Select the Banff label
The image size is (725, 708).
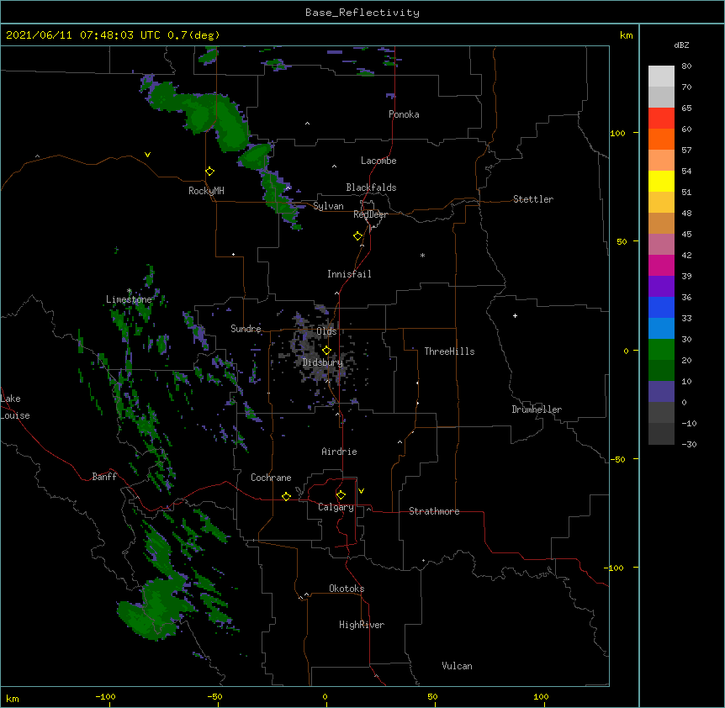[x=104, y=477]
